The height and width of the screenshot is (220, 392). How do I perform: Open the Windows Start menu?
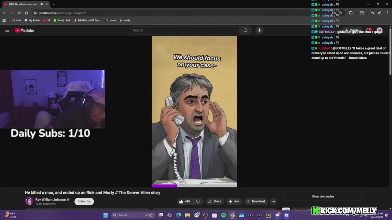pos(106,215)
